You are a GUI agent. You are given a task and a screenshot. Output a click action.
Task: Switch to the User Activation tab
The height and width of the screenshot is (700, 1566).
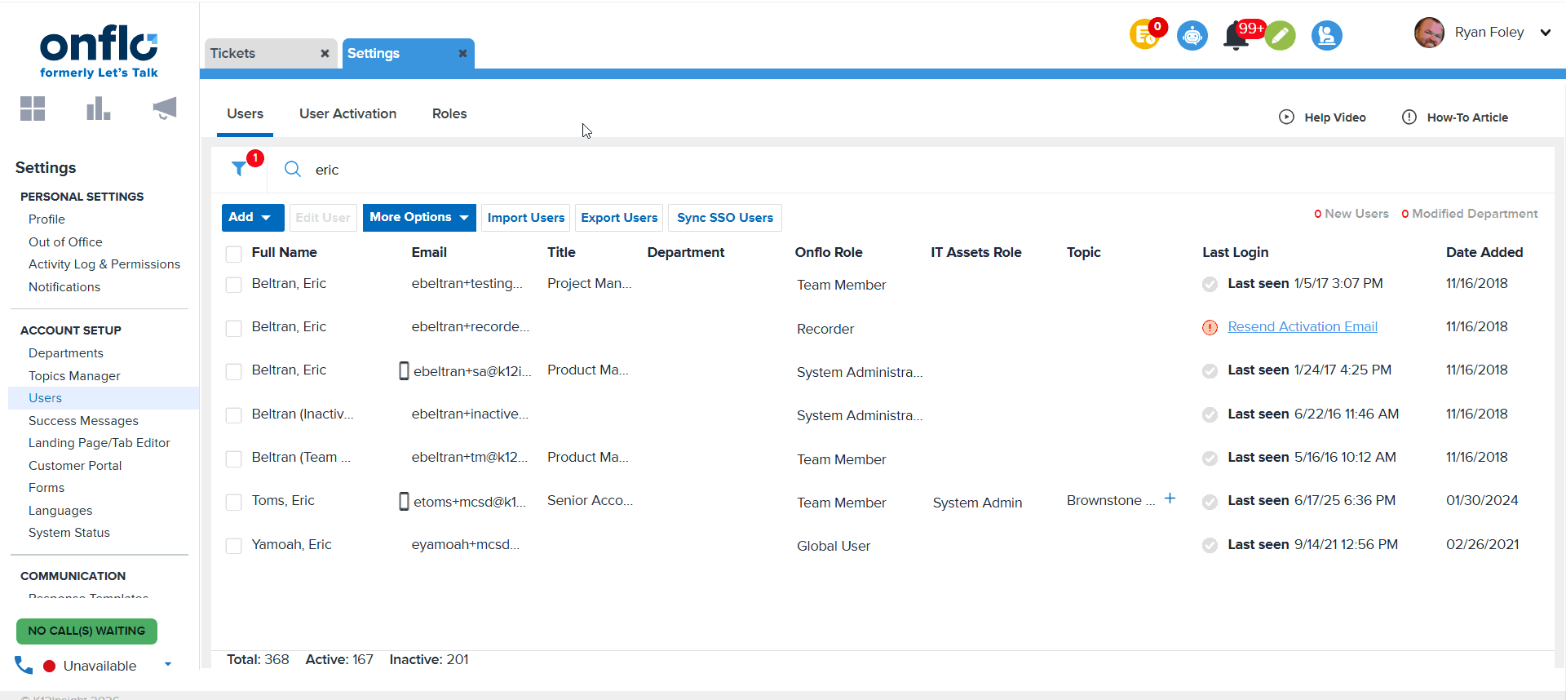[347, 114]
